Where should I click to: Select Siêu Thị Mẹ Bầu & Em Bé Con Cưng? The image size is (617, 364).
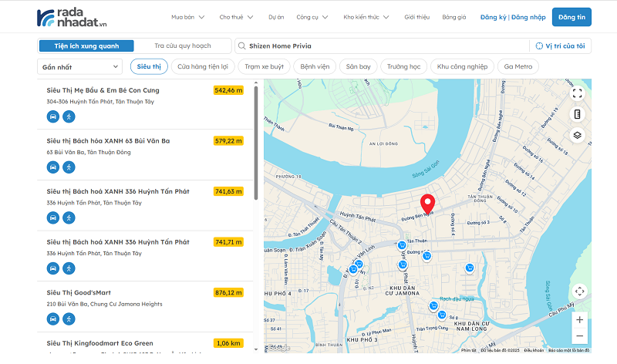coord(103,90)
